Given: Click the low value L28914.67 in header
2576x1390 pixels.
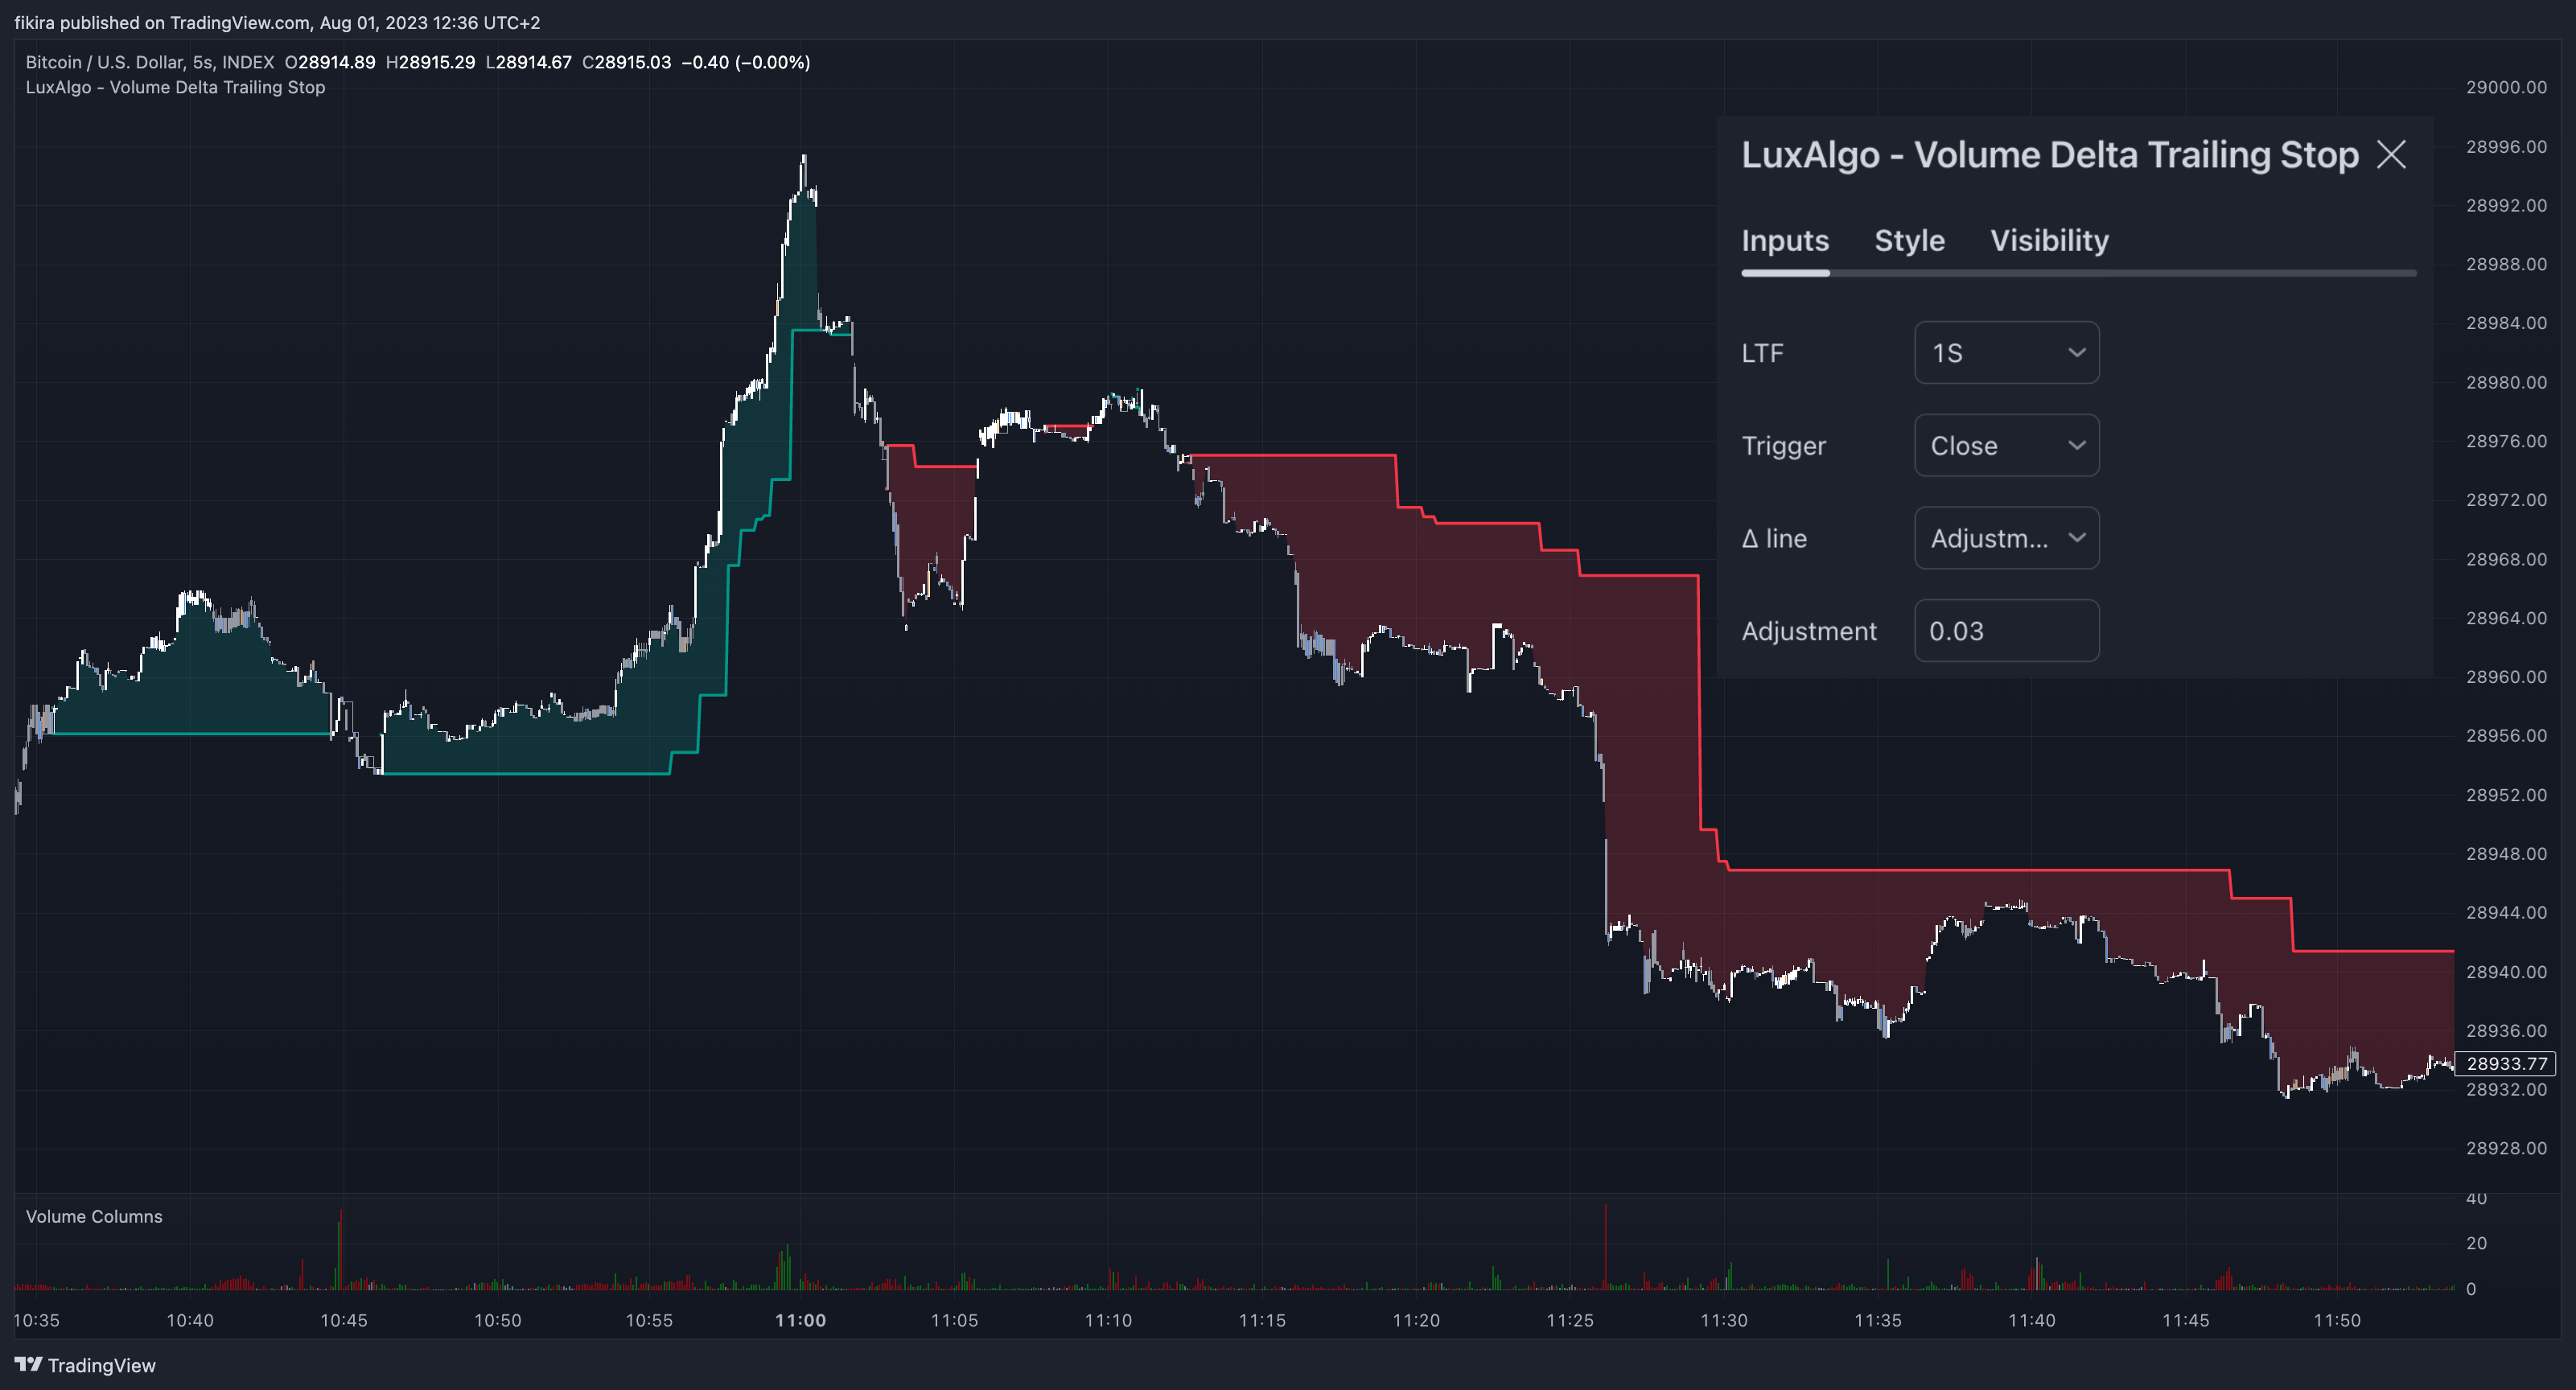Looking at the screenshot, I should point(528,62).
